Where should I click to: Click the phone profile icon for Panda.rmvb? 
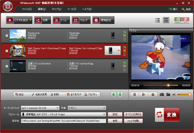tap(113, 35)
